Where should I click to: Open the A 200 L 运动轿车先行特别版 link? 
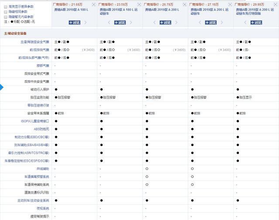[x=255, y=12]
